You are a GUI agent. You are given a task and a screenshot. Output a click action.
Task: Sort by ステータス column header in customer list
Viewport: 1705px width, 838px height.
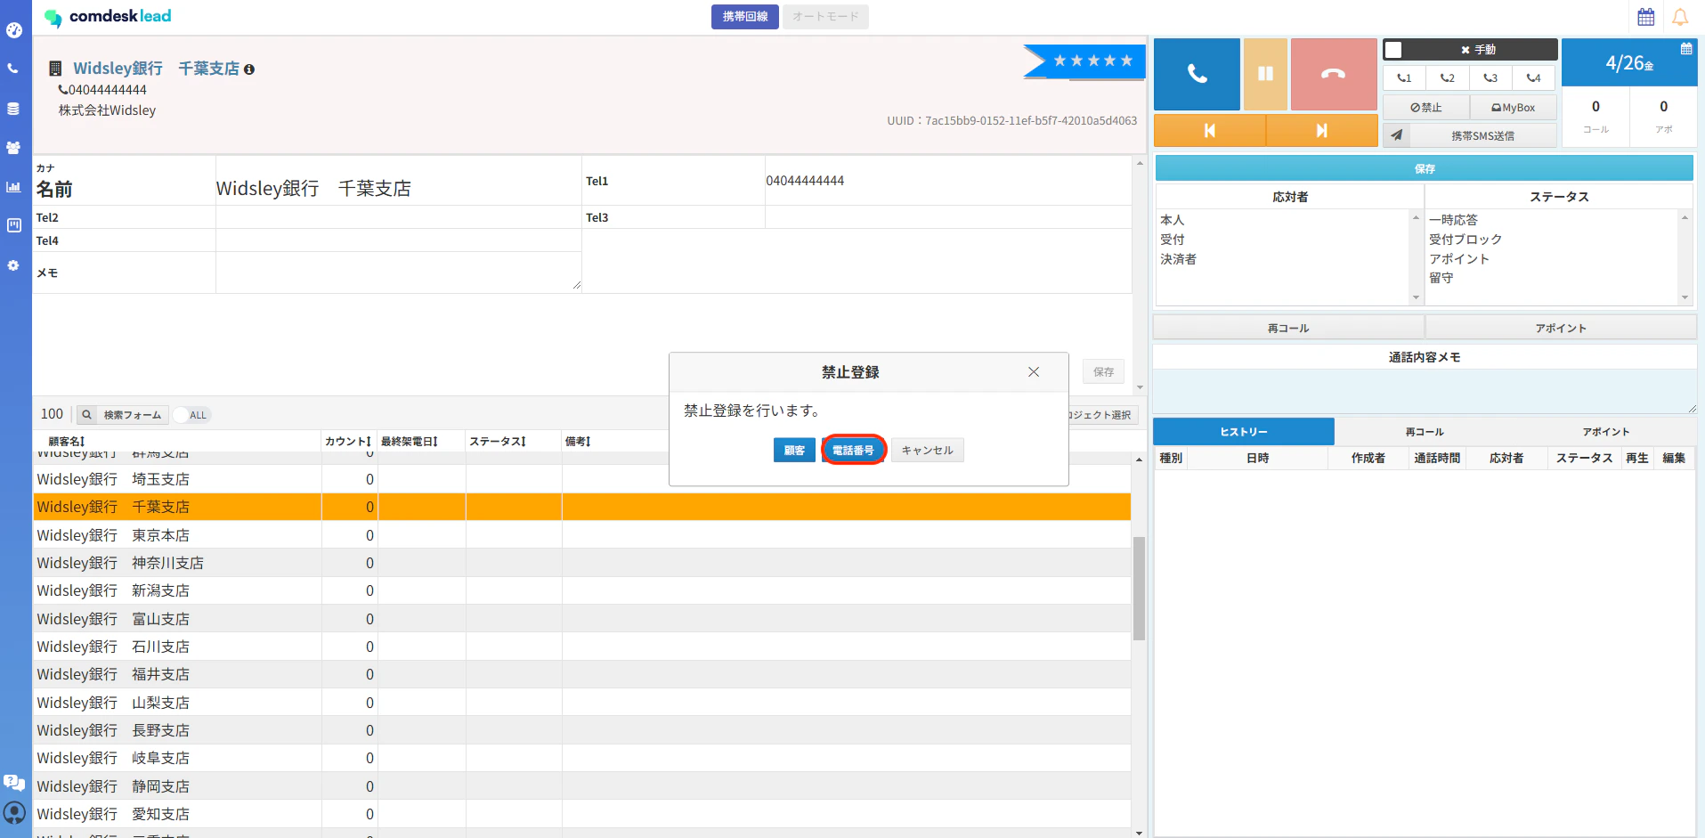(x=498, y=442)
